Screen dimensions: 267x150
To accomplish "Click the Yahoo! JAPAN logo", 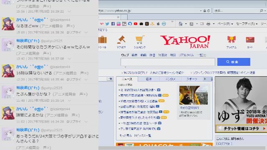I will 185,42.
